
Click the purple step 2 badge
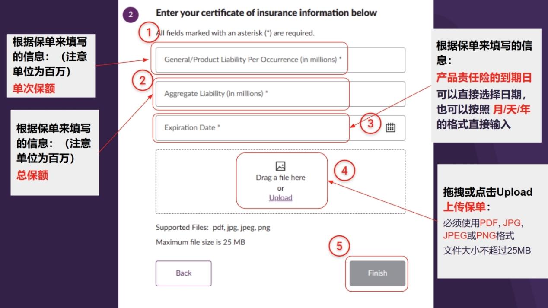tap(131, 15)
